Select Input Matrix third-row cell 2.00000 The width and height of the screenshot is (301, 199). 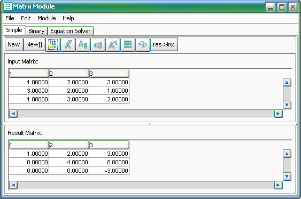click(x=109, y=99)
